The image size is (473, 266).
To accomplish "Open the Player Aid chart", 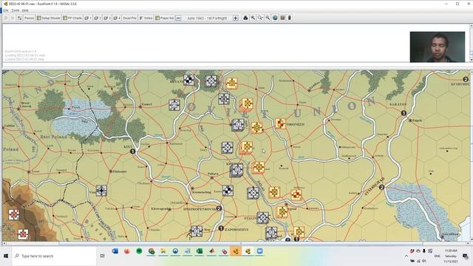I will pyautogui.click(x=165, y=18).
